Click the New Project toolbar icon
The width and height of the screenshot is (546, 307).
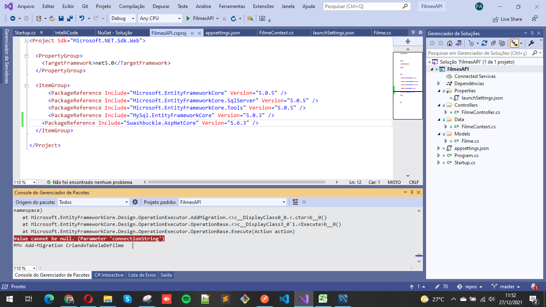[38, 18]
